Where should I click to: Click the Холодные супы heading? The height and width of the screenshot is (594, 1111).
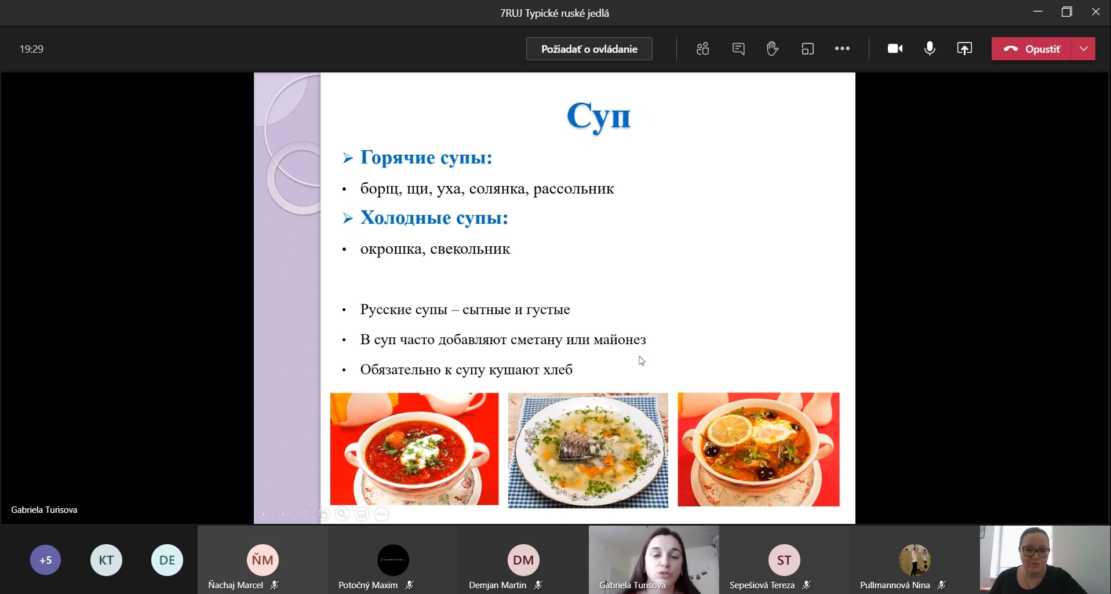(434, 217)
